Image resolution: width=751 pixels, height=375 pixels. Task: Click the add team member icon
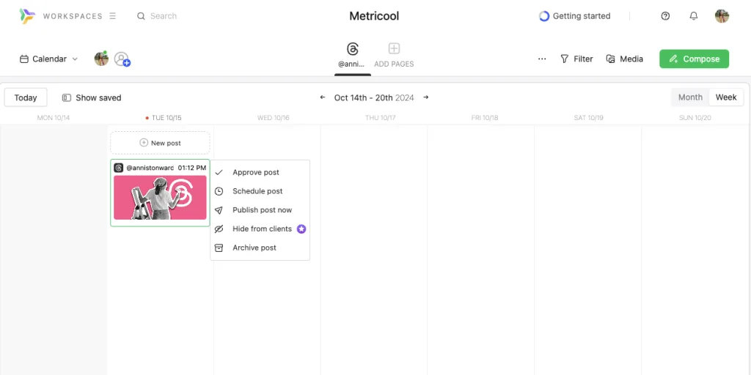point(122,59)
